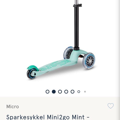Click the scooter's small rear wheel
This screenshot has width=120, height=120.
tap(31, 73)
